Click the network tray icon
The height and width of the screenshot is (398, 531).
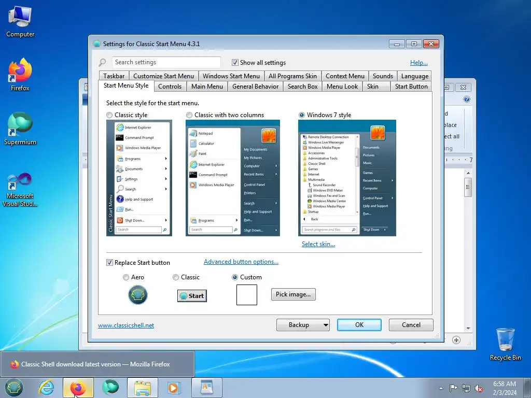(x=466, y=388)
